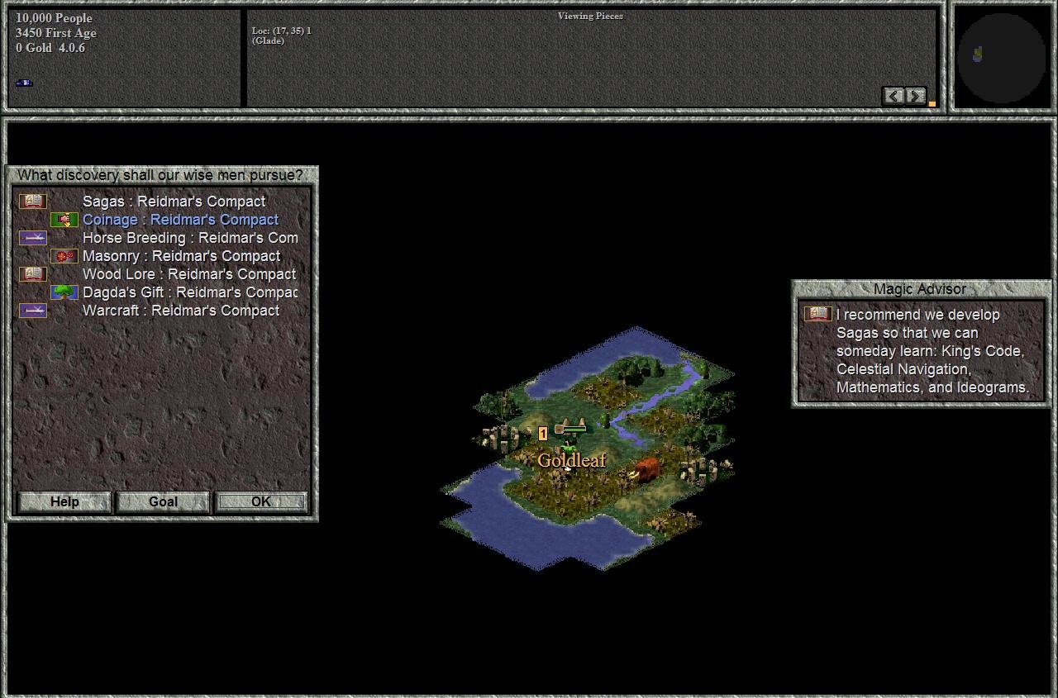The image size is (1058, 698).
Task: Open the Goal research dialog
Action: pyautogui.click(x=163, y=501)
